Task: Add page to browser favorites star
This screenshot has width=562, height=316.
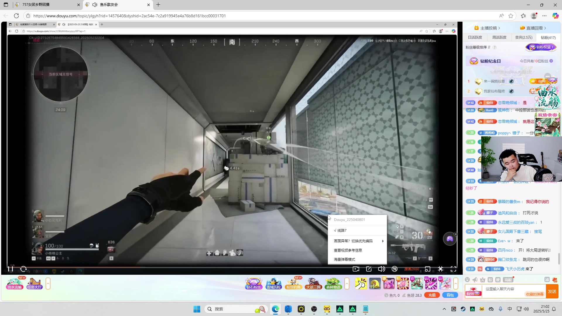Action: [511, 16]
